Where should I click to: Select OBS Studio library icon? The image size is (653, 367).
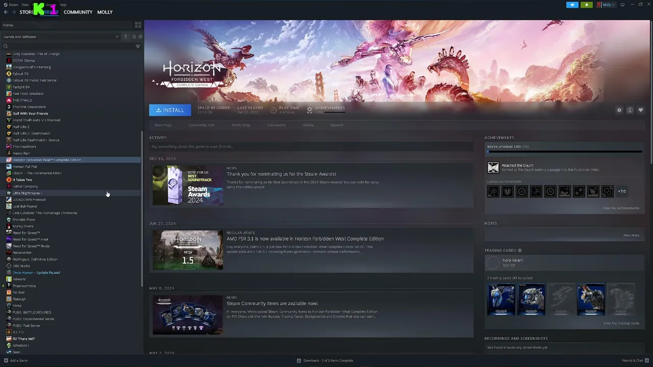pyautogui.click(x=9, y=266)
